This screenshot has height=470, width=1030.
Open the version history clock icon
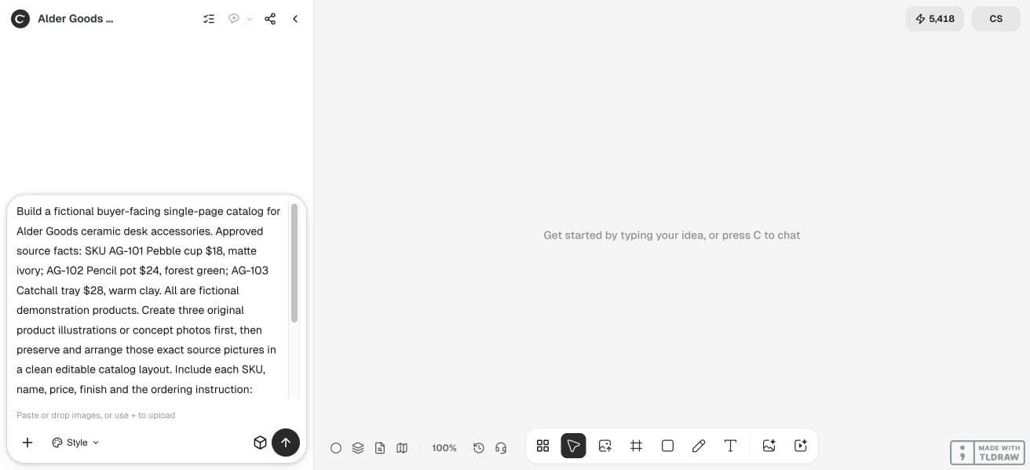[479, 448]
